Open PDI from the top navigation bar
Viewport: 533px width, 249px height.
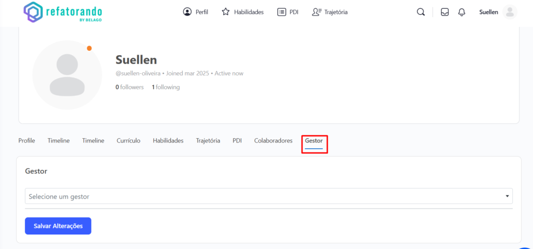pos(288,12)
